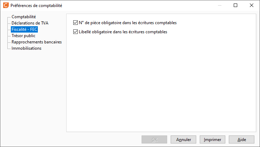Close the Préférences de comptabilité dialog

[x=252, y=5]
